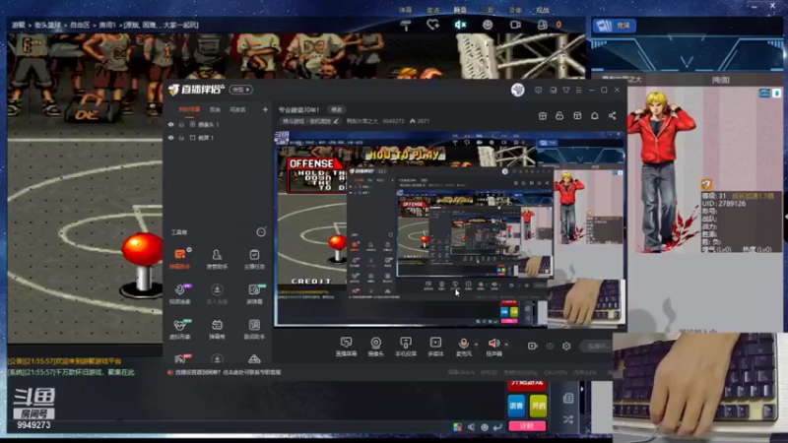Click the video camera icon in game toolbar
Viewport: 788px width, 443px height.
click(x=515, y=25)
